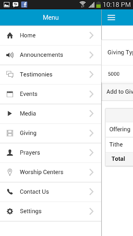Tap the Worship Centers map pin icon
The image size is (133, 236).
[x=10, y=172]
